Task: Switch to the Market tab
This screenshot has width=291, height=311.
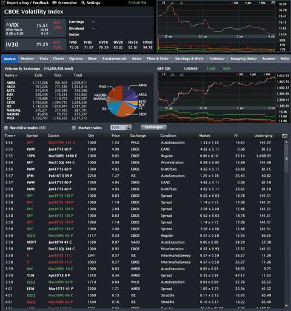Action: pyautogui.click(x=10, y=59)
